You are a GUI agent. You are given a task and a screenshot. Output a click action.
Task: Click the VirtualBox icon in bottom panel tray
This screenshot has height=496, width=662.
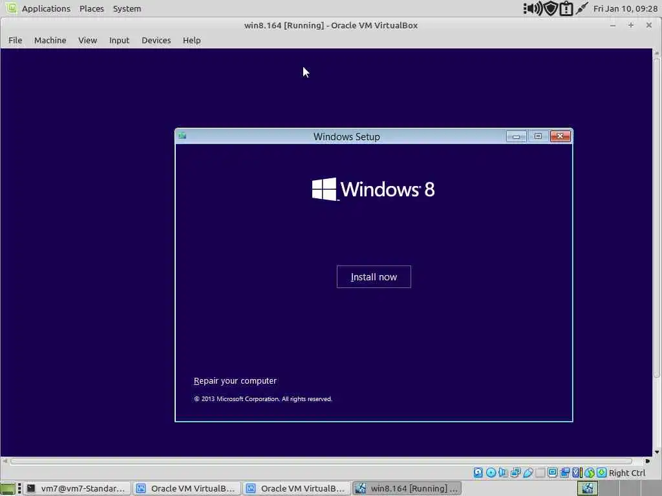point(588,488)
